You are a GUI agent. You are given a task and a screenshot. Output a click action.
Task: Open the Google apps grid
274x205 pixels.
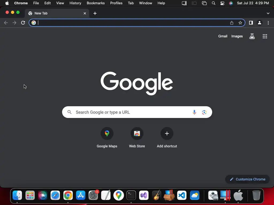point(265,36)
